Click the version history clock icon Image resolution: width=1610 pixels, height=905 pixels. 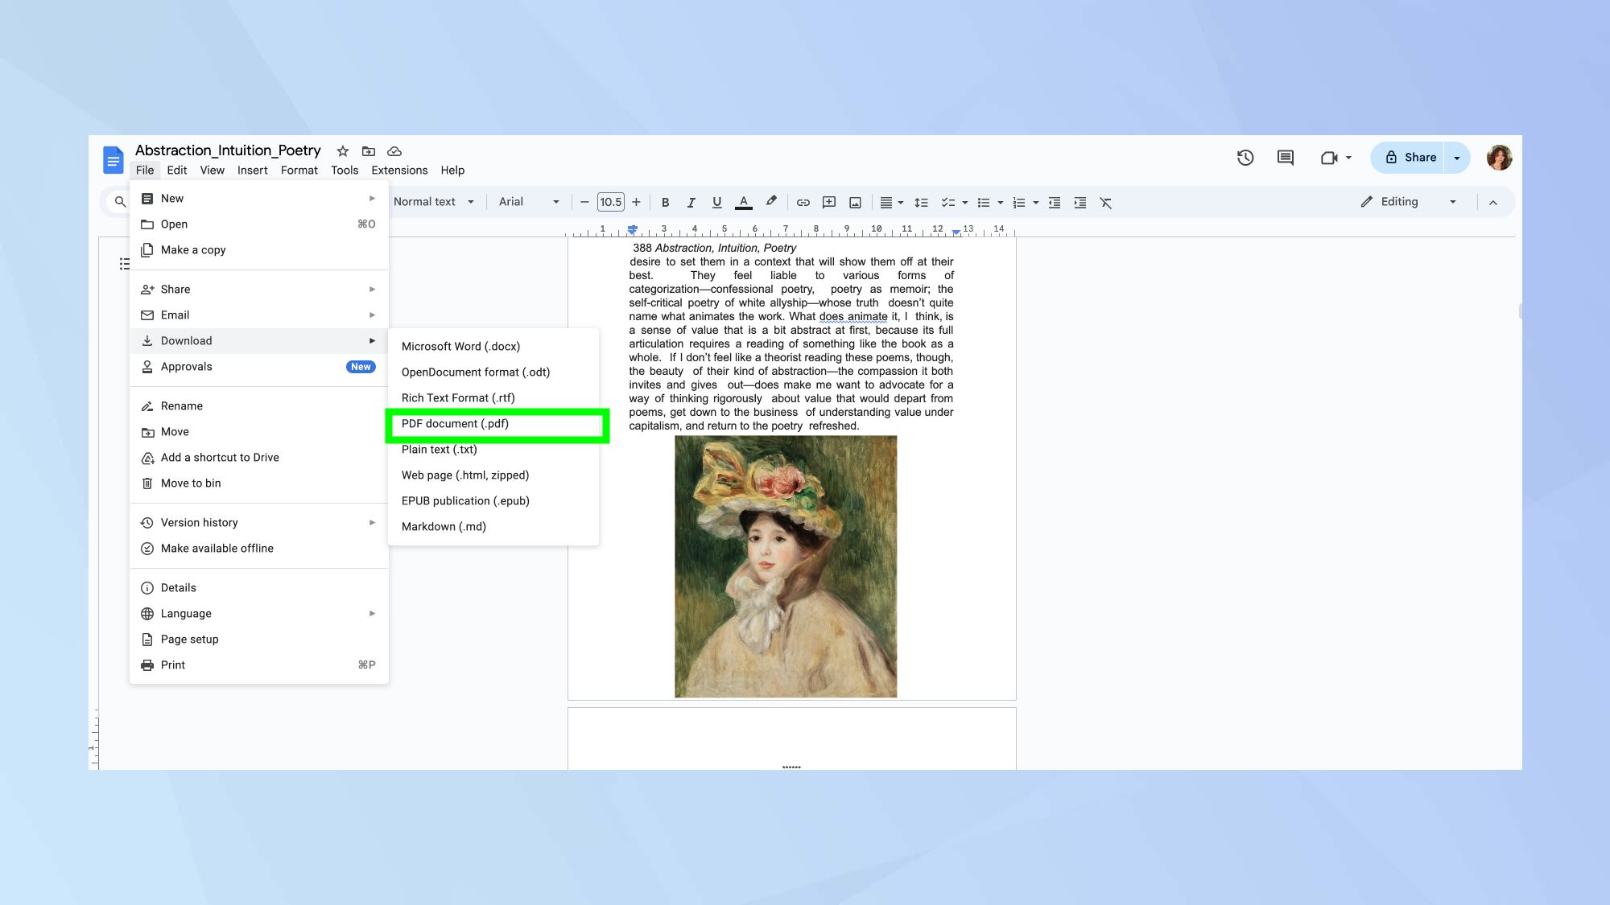[x=1245, y=158]
